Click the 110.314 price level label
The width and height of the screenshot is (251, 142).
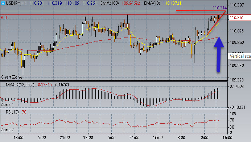click(220, 8)
